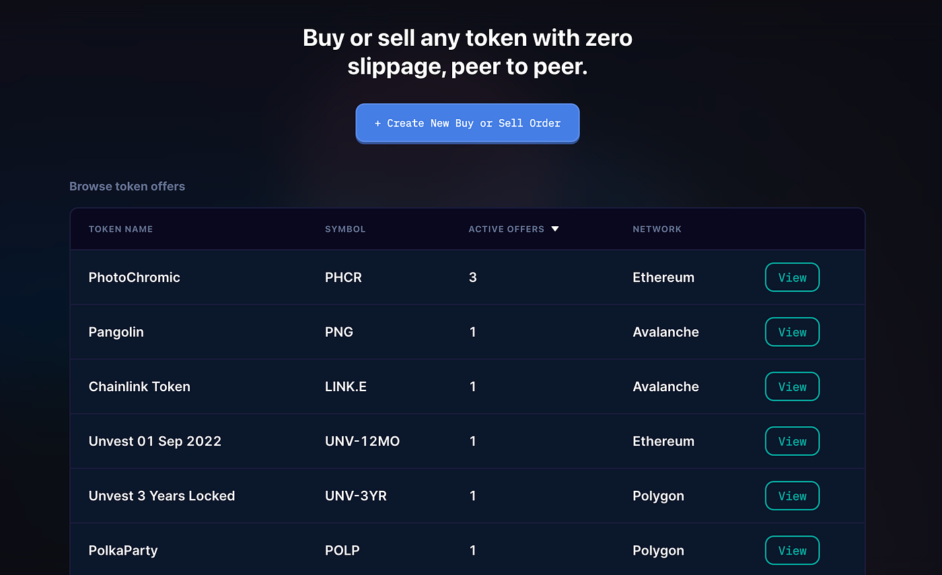
Task: View offers for PolkaParty token
Action: [792, 550]
